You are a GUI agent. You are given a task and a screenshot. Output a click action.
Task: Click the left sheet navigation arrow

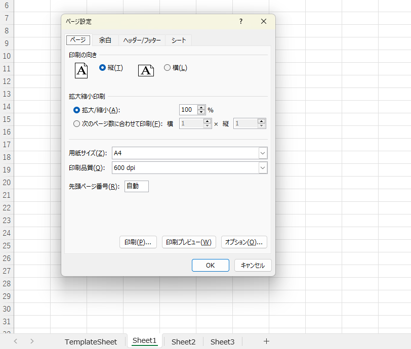(15, 341)
